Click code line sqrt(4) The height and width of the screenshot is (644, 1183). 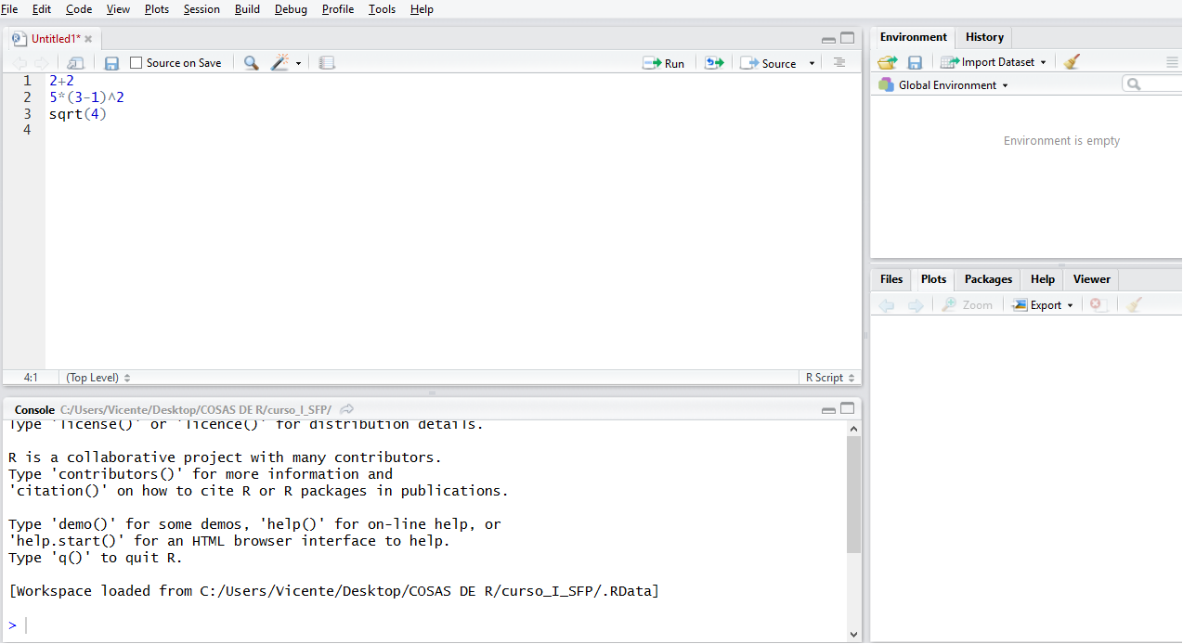(78, 113)
